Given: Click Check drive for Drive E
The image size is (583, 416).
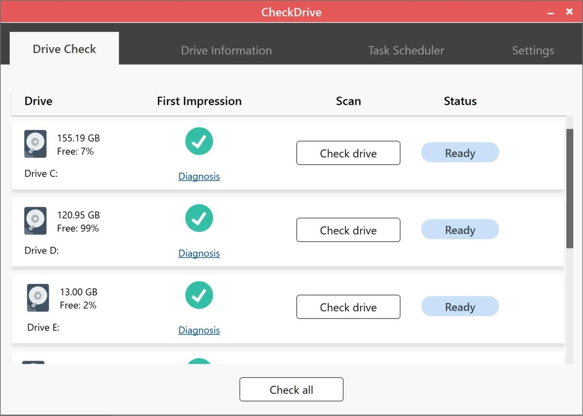Looking at the screenshot, I should click(348, 307).
